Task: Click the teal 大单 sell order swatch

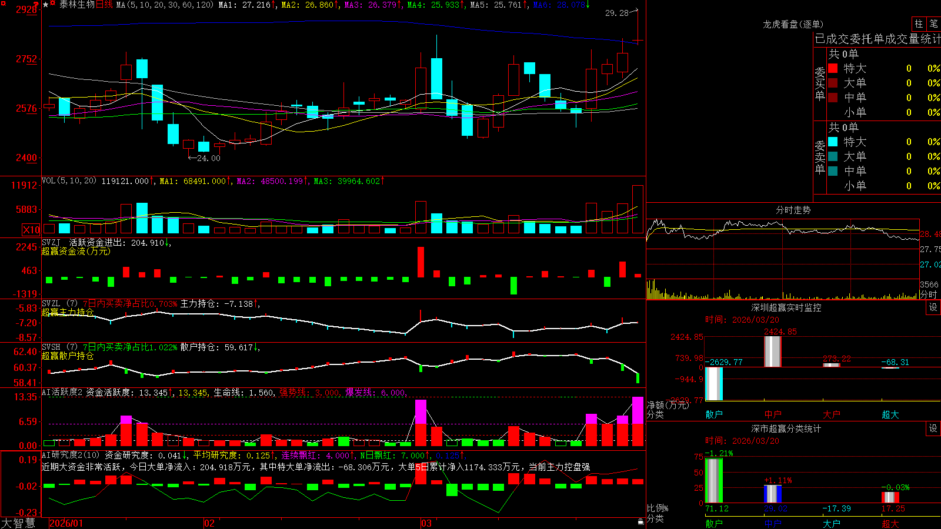Action: point(833,156)
